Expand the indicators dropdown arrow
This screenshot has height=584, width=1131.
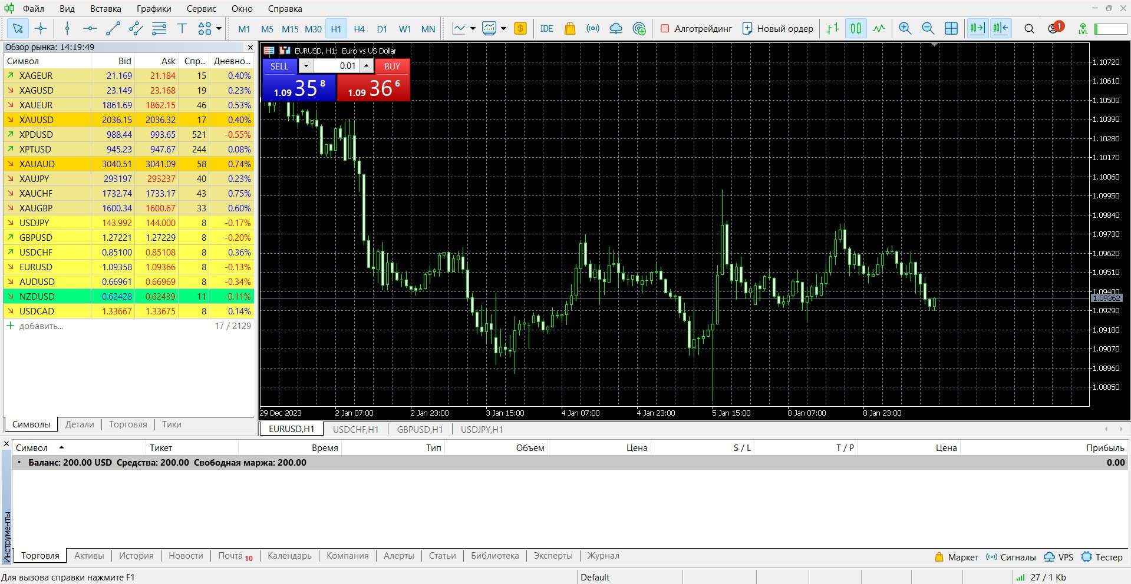click(x=473, y=28)
